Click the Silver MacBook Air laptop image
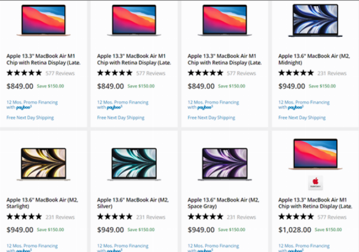Image resolution: width=359 pixels, height=252 pixels. [134, 164]
